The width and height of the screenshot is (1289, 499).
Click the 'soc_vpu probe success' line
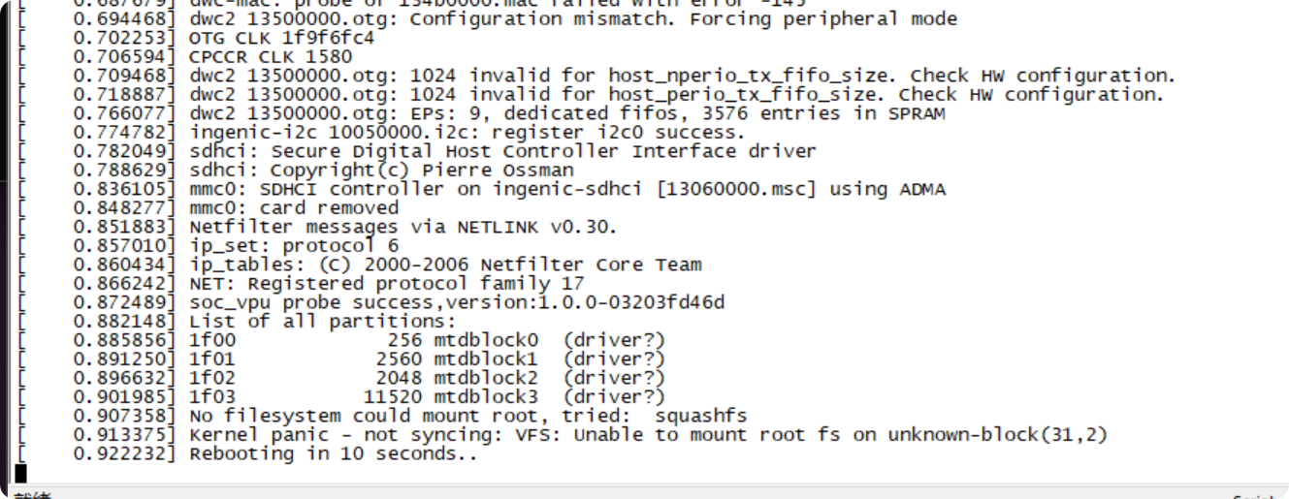pos(371,302)
